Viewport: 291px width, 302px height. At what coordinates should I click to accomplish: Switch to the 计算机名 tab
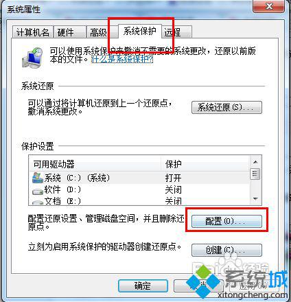(32, 32)
